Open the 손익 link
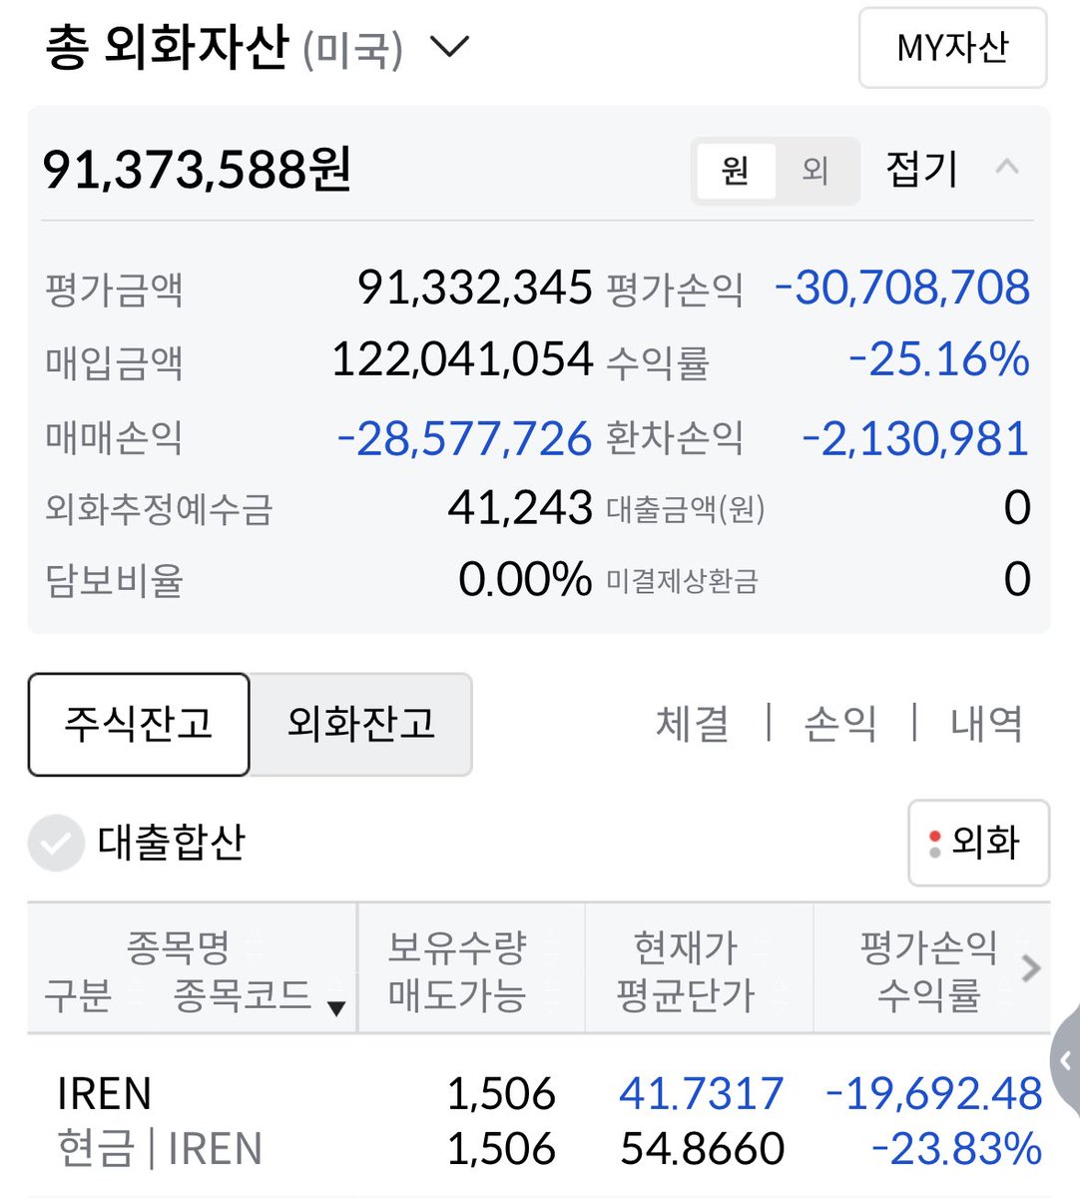Screen dimensions: 1080x1198 [x=840, y=724]
